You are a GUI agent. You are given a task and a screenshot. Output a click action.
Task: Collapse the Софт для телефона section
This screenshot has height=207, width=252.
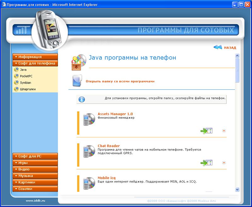35,63
